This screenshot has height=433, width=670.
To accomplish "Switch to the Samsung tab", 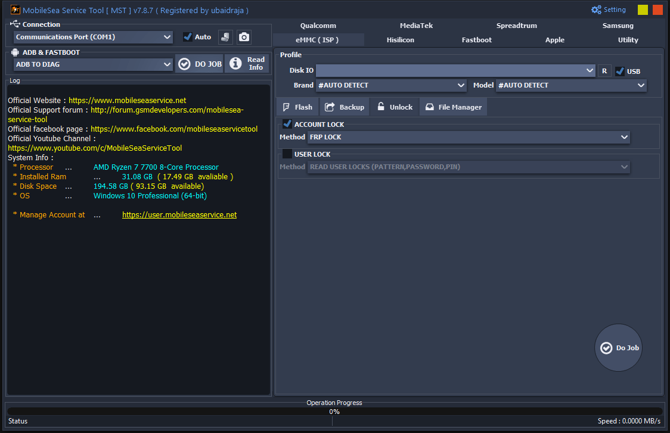I will [x=618, y=26].
